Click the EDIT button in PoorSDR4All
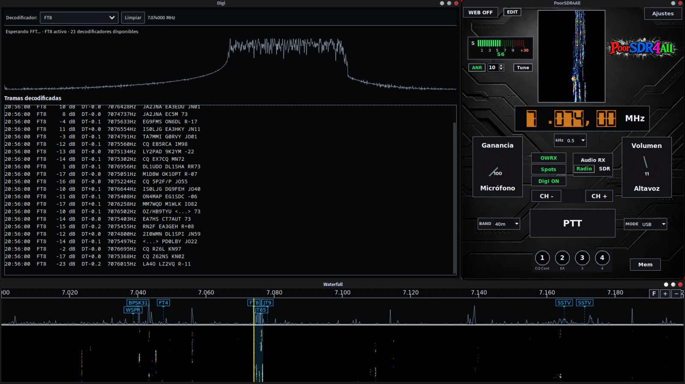Screen dimensions: 685x384 [x=512, y=12]
